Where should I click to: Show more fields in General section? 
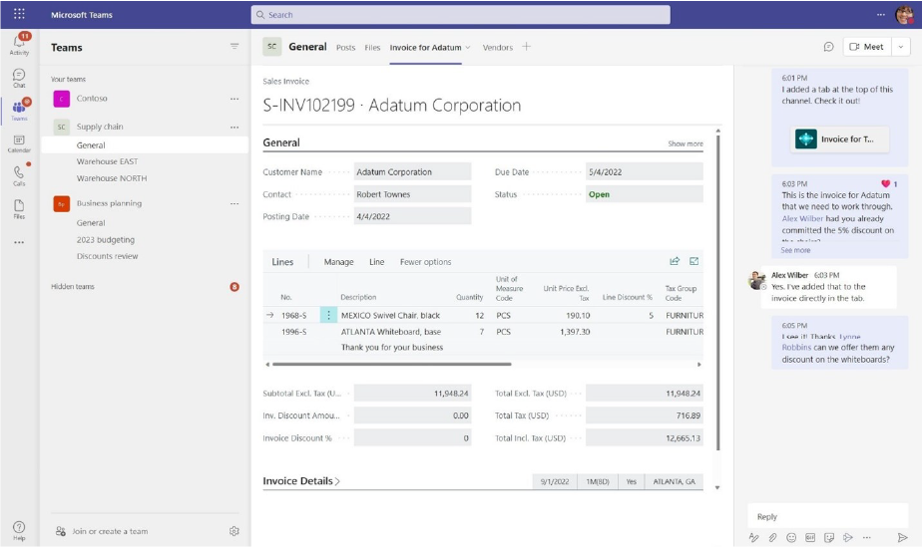tap(686, 143)
